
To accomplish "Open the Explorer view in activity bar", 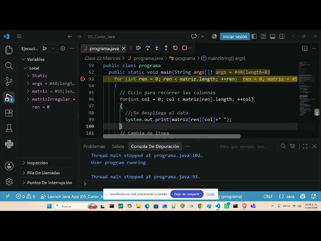I will tap(9, 50).
